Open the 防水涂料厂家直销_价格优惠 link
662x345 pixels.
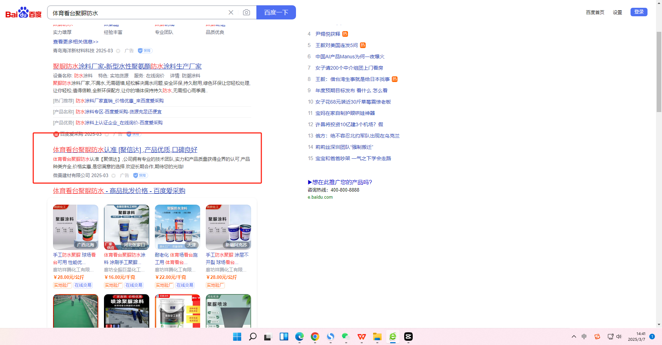tap(120, 101)
